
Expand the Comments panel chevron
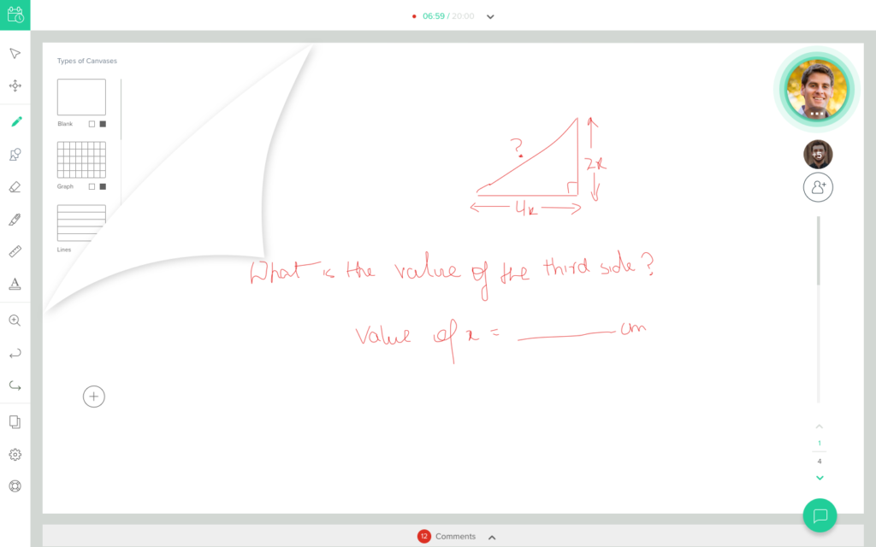click(492, 537)
